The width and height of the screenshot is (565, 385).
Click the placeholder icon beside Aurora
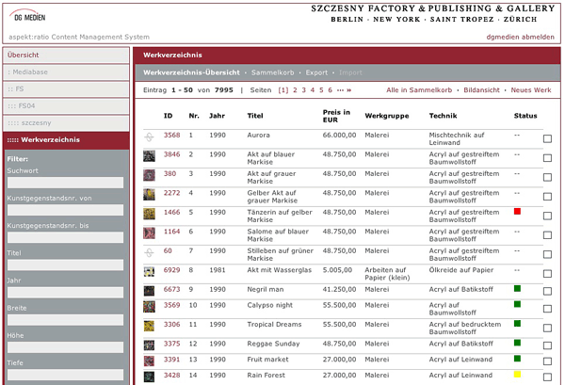point(149,136)
